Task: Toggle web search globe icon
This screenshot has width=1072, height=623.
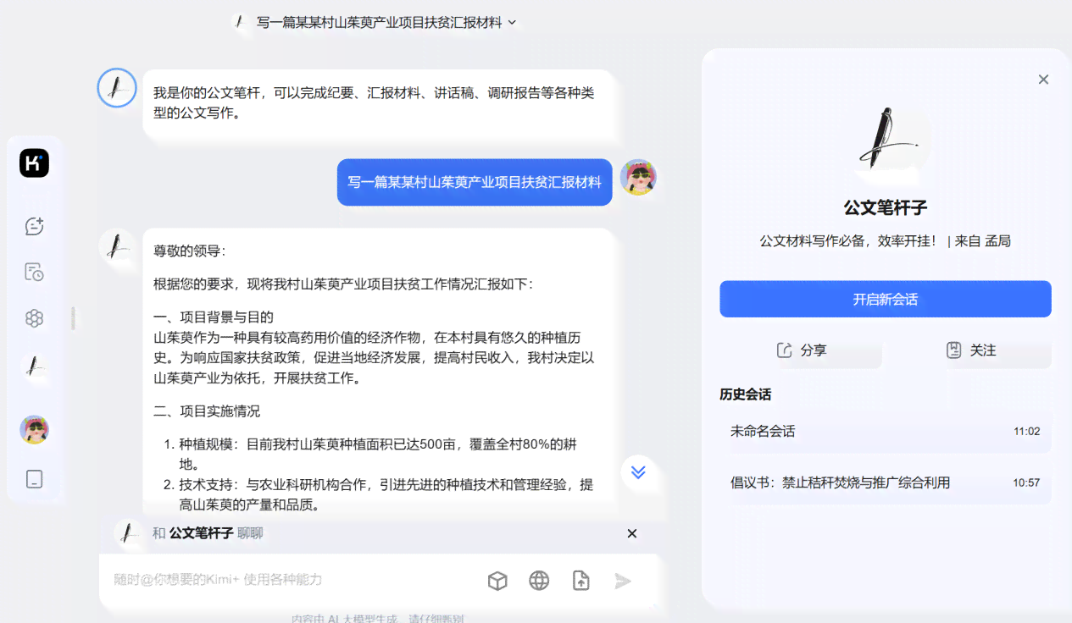Action: pyautogui.click(x=539, y=580)
